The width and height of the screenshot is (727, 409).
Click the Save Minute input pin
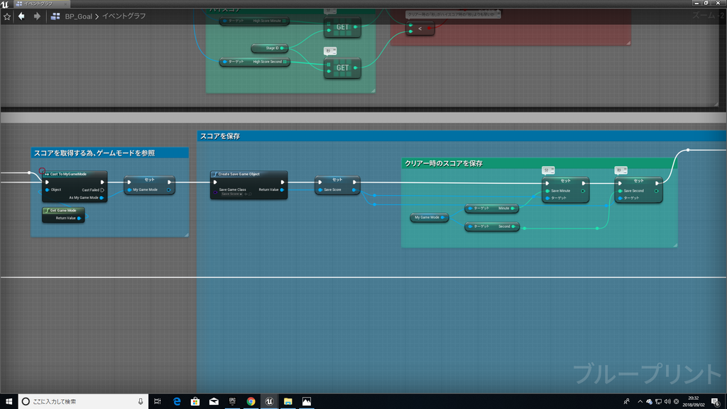click(547, 191)
